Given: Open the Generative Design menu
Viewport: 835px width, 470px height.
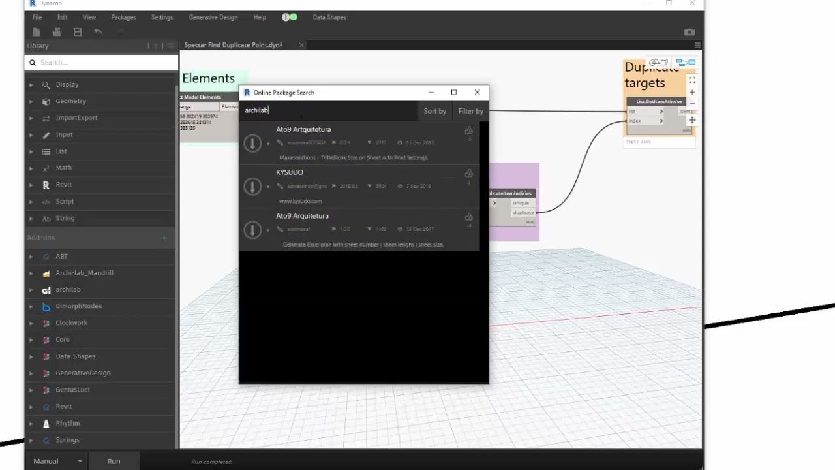Looking at the screenshot, I should pos(213,17).
